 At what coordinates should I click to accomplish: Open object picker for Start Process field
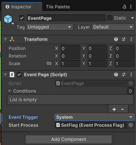pyautogui.click(x=131, y=125)
